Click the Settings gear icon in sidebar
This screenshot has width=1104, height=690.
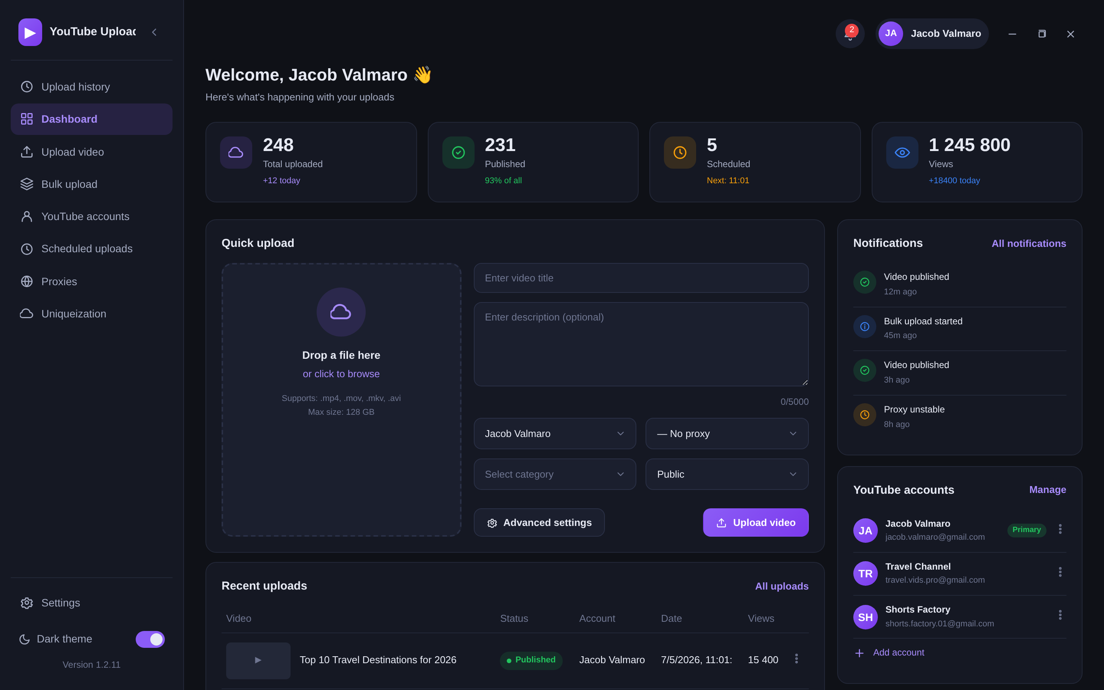tap(27, 603)
